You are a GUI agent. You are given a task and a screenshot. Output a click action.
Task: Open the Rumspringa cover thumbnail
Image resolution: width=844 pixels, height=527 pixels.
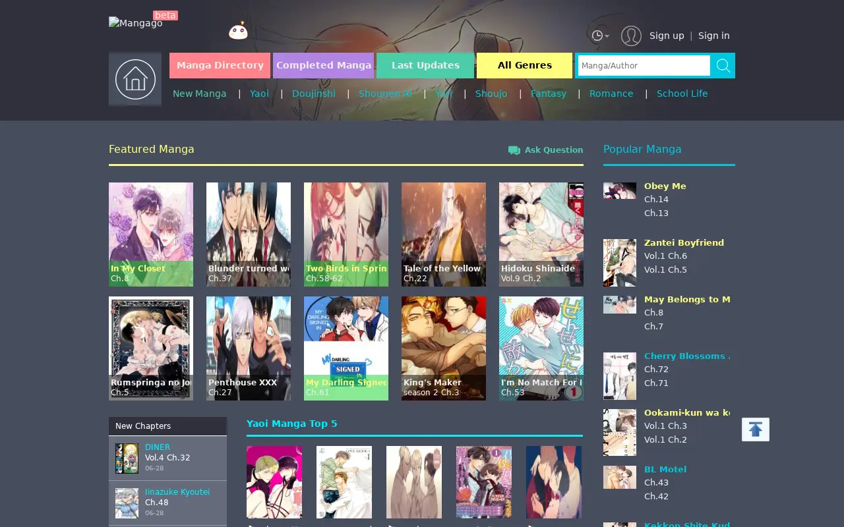[151, 348]
